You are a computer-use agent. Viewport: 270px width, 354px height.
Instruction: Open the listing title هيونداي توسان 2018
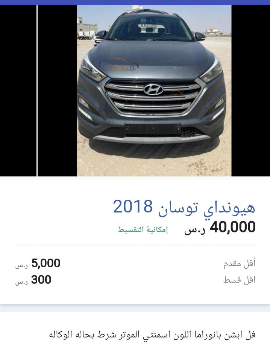click(x=184, y=207)
